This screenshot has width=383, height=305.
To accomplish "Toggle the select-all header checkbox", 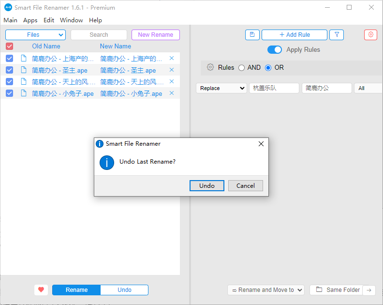I will click(x=10, y=46).
